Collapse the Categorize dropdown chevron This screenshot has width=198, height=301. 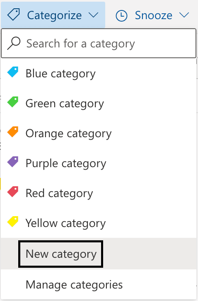click(94, 15)
